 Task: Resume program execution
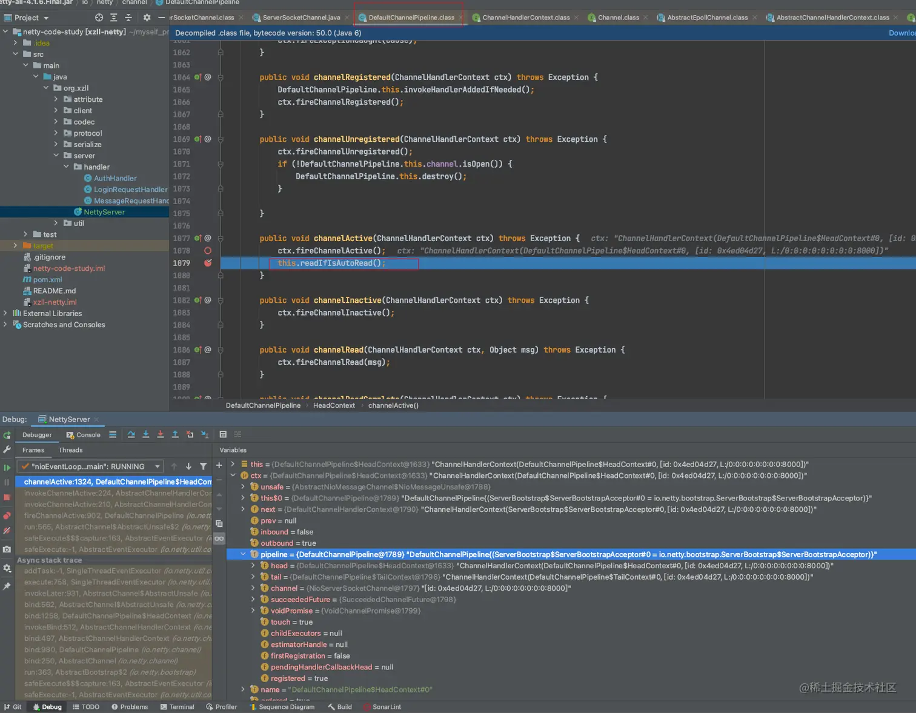point(7,468)
